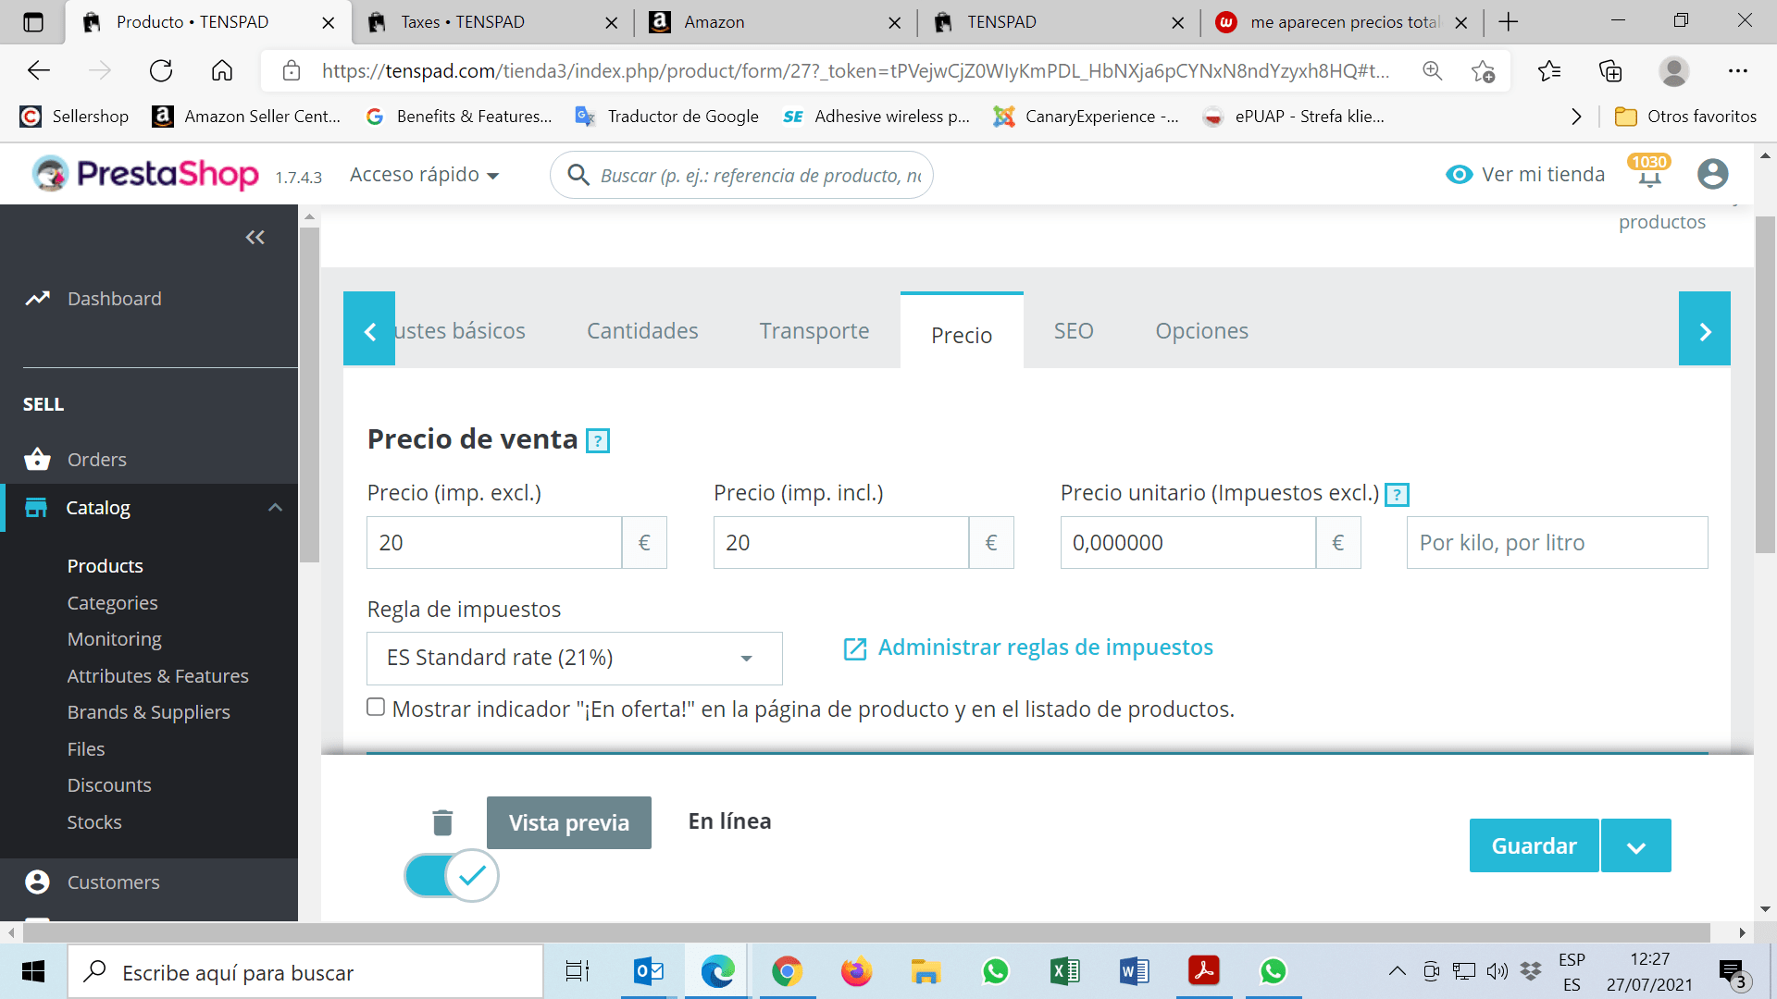Open the browser zoom indicator icon
Image resolution: width=1777 pixels, height=999 pixels.
(x=1432, y=71)
